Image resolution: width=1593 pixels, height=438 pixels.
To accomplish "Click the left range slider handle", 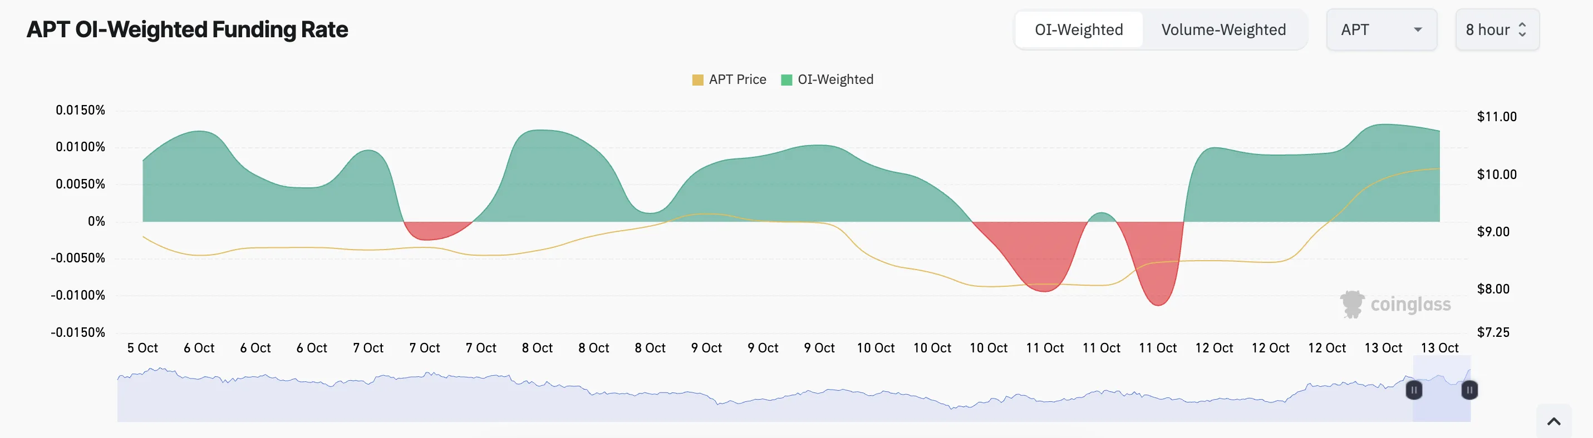I will point(1414,390).
